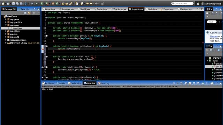The height and width of the screenshot is (125, 223).
Task: Switch to the Game.java editor tab
Action: 49,9
